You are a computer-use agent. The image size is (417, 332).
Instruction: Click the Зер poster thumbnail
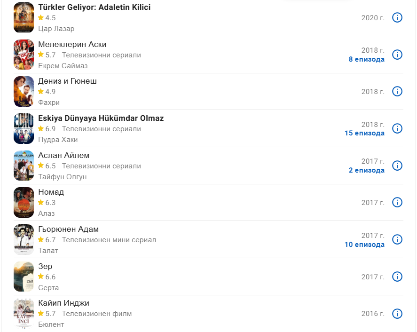(24, 277)
